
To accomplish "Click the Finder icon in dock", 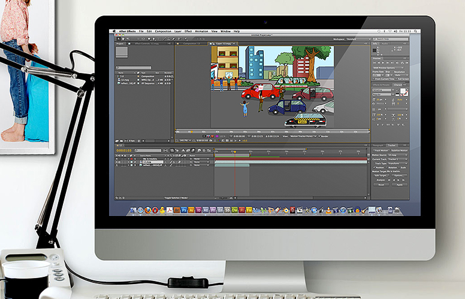I will tap(132, 210).
